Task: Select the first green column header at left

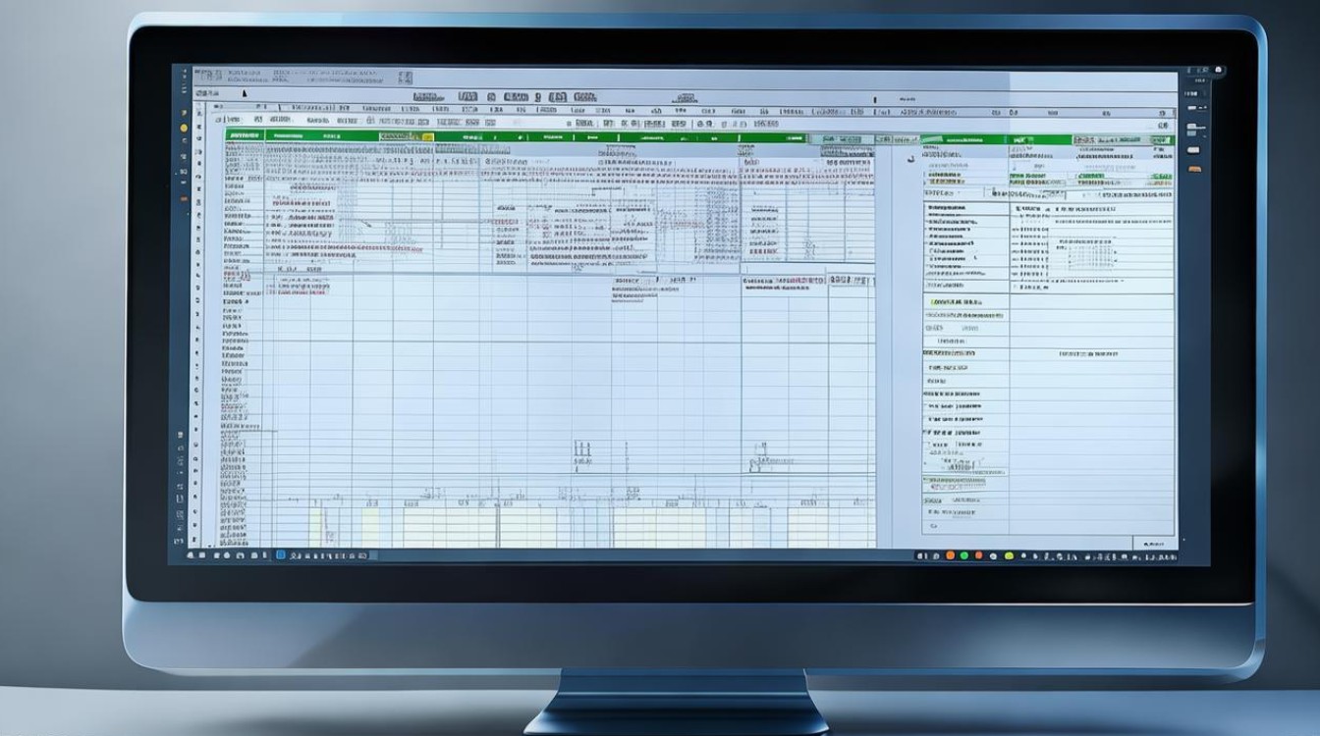Action: pyautogui.click(x=244, y=135)
